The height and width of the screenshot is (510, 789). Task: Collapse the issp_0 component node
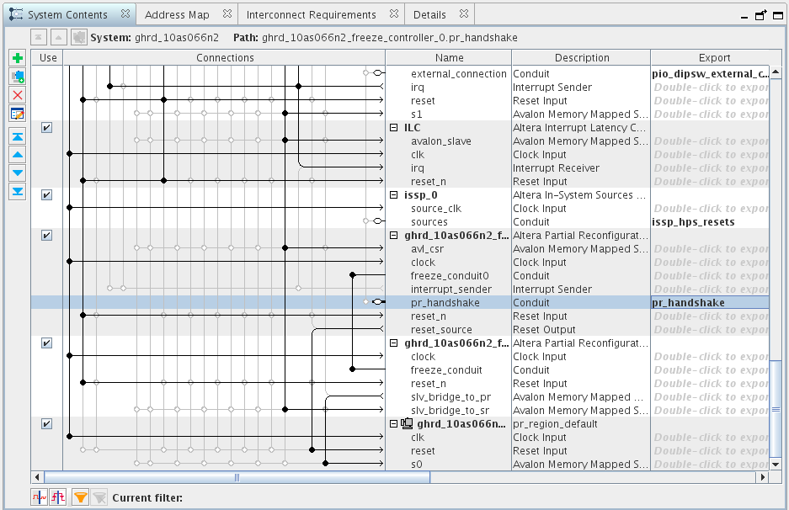pyautogui.click(x=393, y=195)
